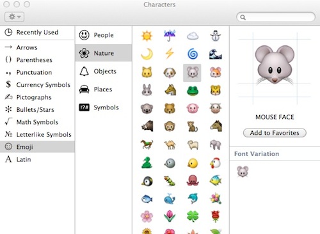
Task: Select the red octopus emoji
Action: (x=193, y=180)
